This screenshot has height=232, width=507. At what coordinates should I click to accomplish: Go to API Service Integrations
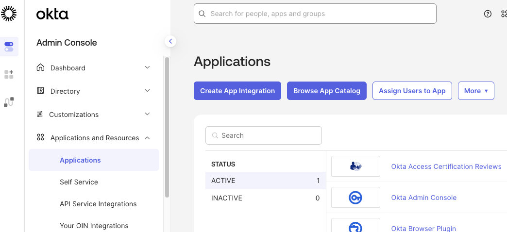point(98,204)
